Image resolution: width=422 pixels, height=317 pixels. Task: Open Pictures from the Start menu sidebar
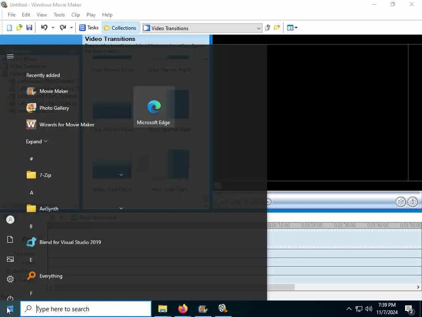point(10,259)
